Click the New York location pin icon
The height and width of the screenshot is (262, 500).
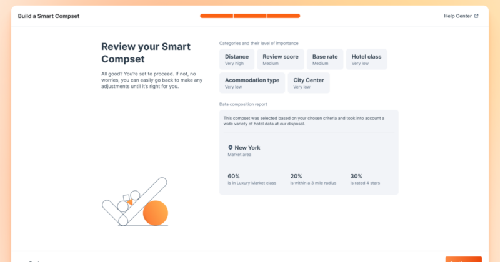pyautogui.click(x=230, y=148)
